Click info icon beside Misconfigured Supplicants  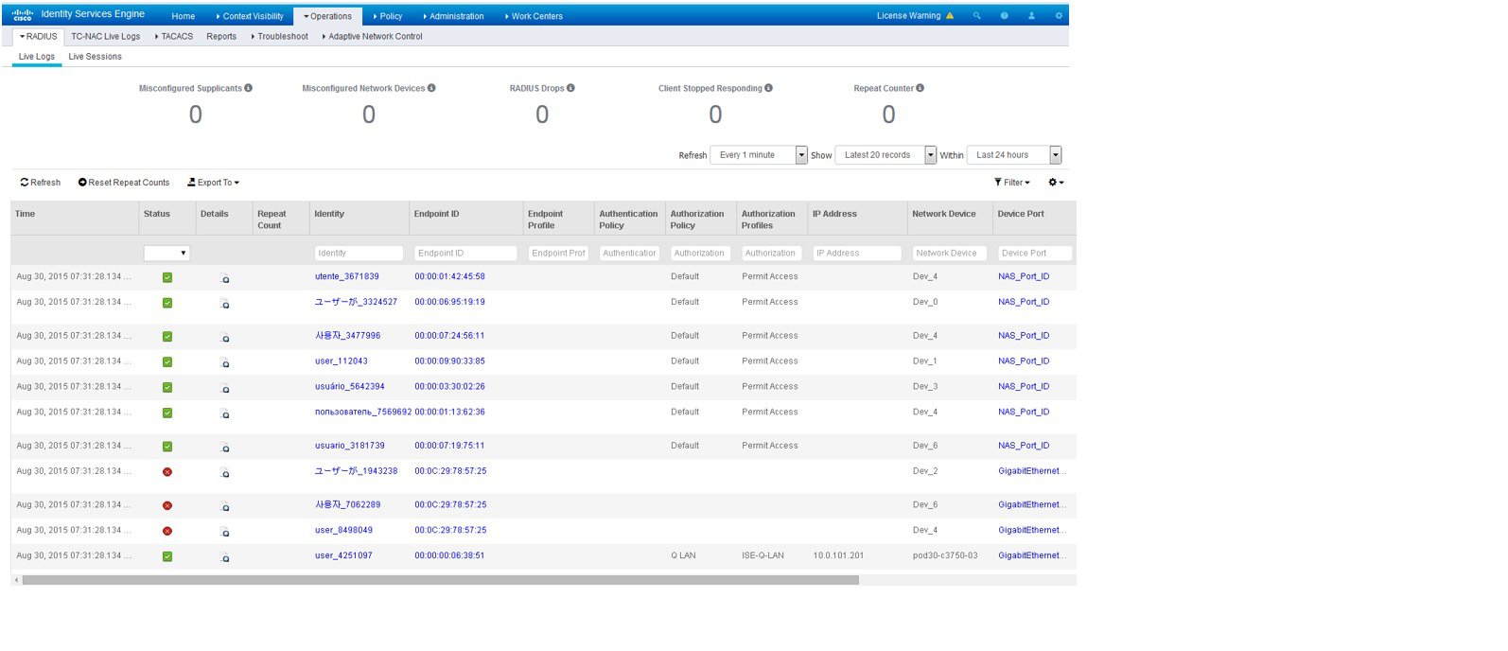point(249,88)
